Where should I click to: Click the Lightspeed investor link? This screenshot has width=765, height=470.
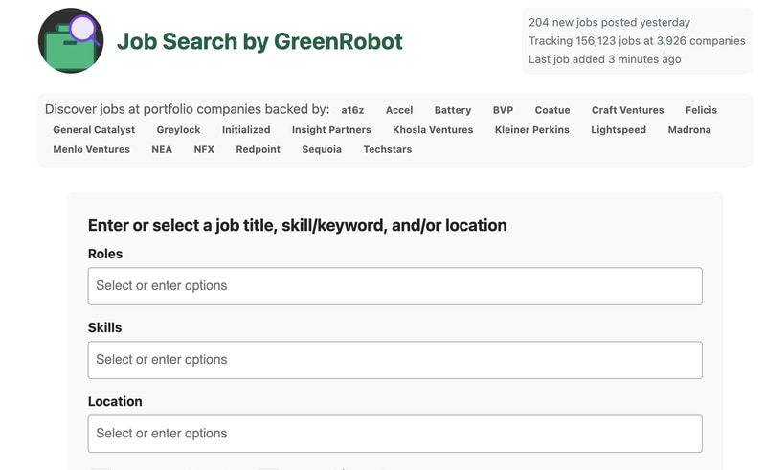(619, 130)
